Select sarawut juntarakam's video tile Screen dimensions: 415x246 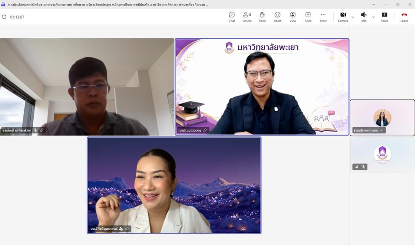point(87,87)
